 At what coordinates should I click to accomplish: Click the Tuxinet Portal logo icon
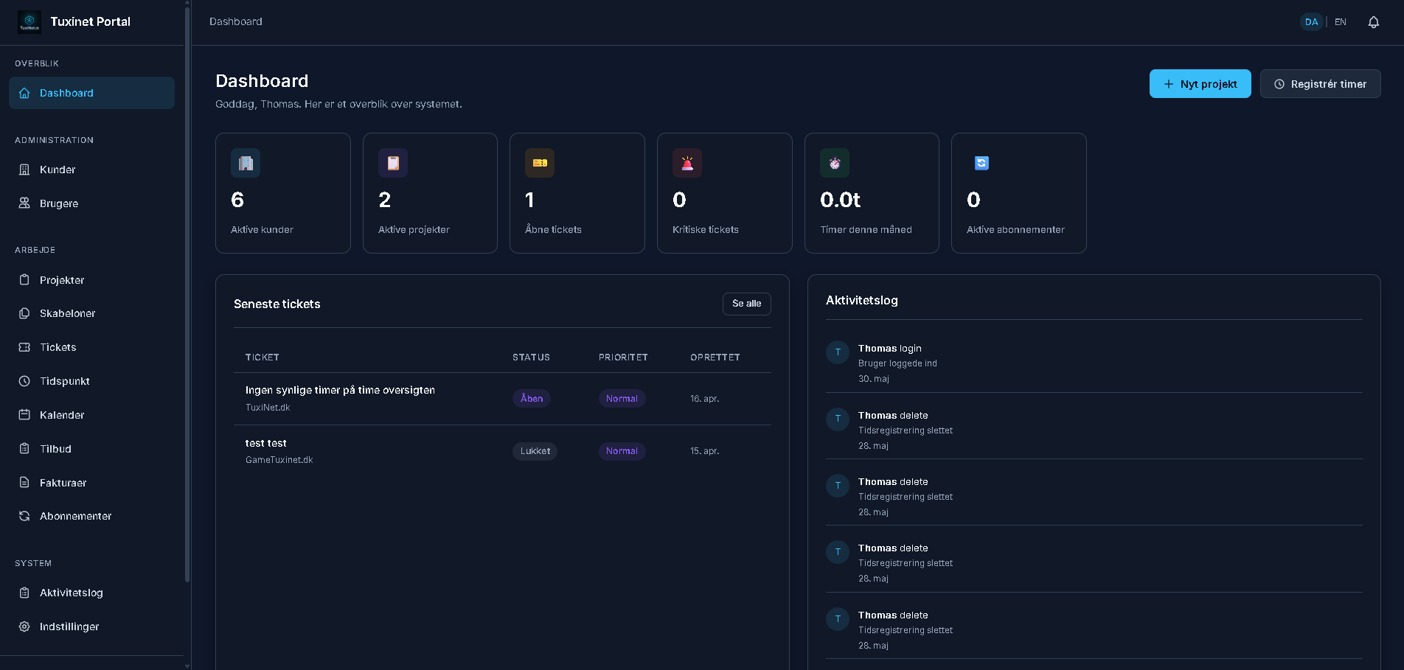(29, 22)
